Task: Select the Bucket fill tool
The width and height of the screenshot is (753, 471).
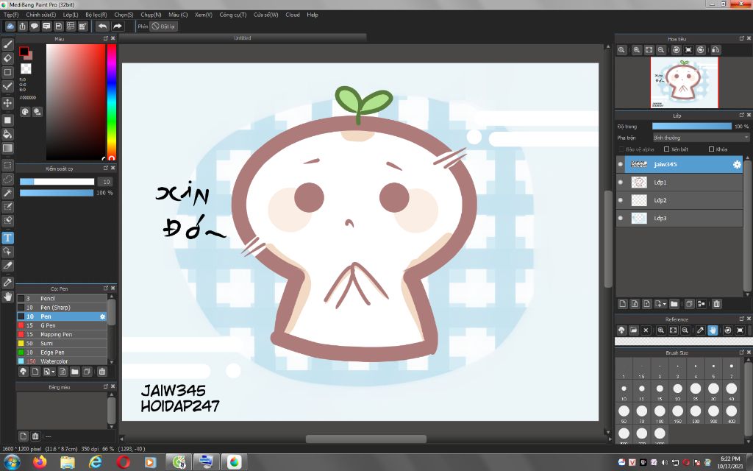Action: tap(7, 134)
